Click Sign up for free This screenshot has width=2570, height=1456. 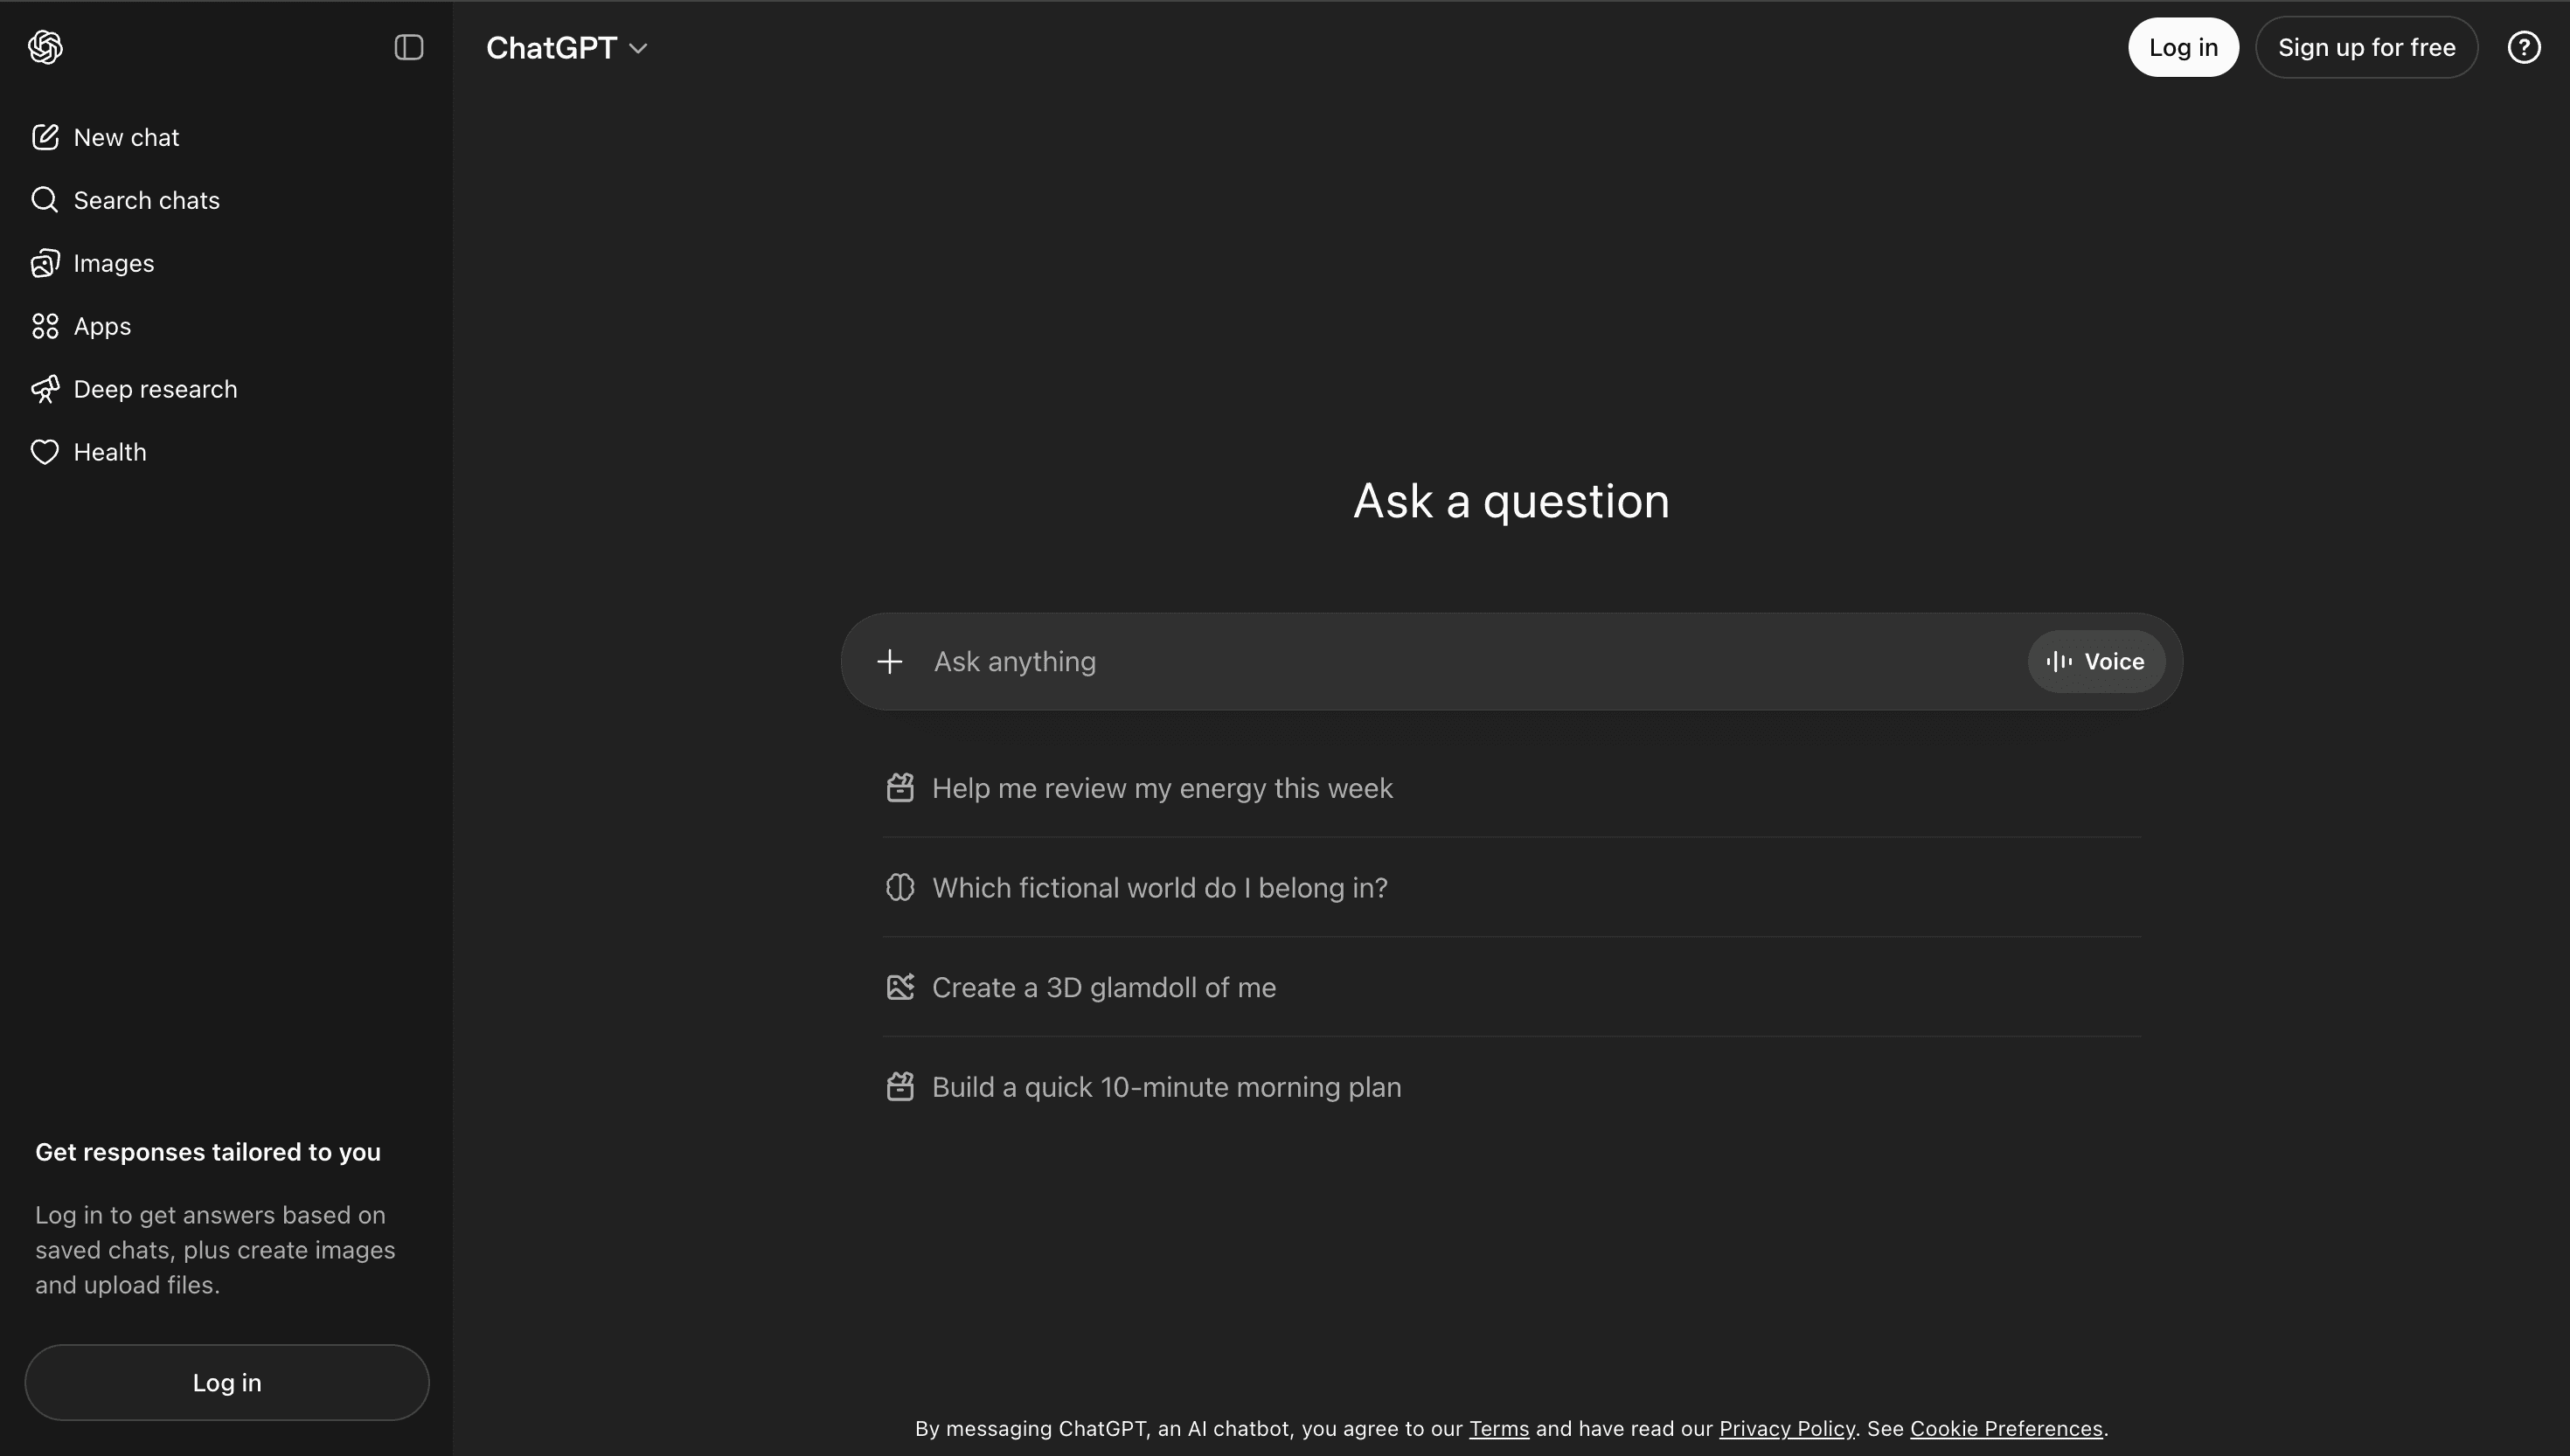point(2366,47)
